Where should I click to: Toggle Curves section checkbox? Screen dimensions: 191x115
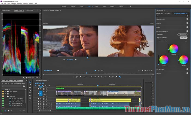point(187,27)
